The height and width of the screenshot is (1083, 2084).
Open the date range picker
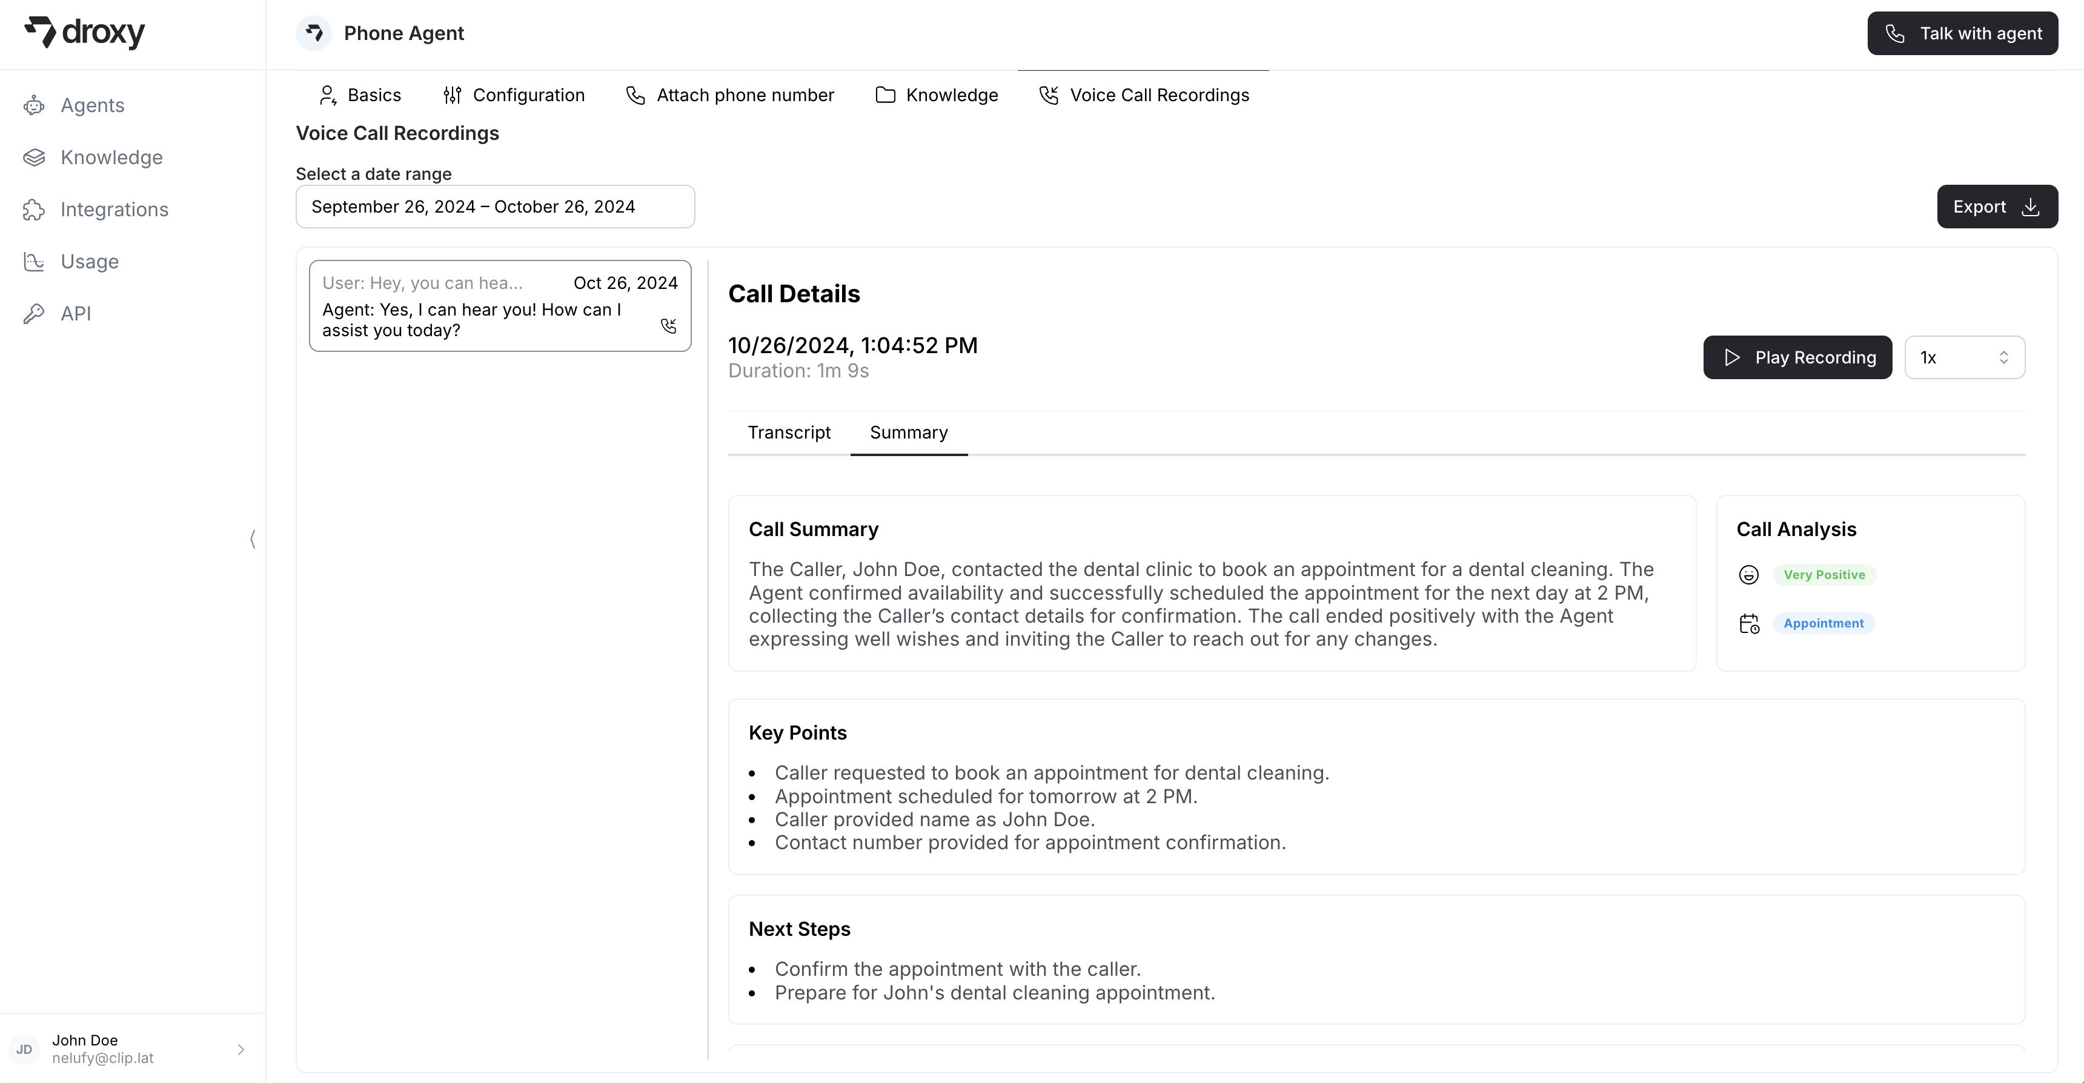494,207
